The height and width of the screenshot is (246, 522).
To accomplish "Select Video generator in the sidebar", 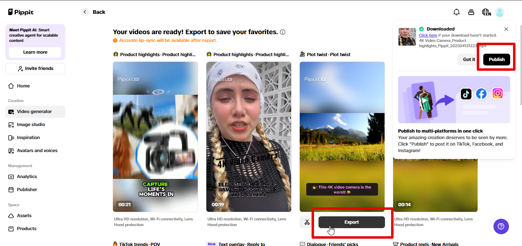I will click(35, 111).
